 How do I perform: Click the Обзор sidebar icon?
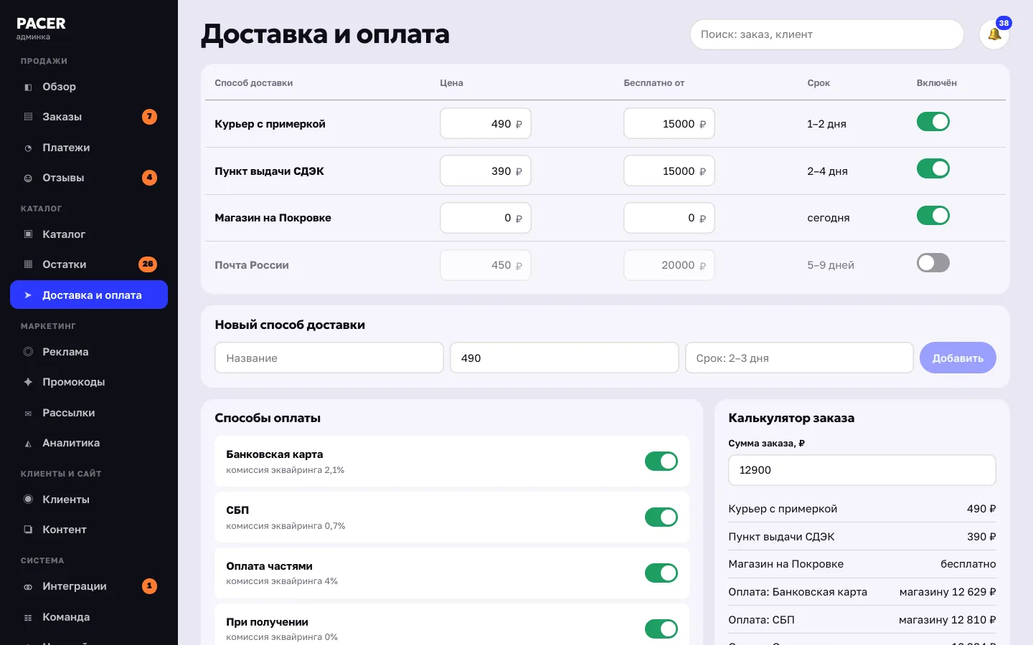click(x=28, y=87)
